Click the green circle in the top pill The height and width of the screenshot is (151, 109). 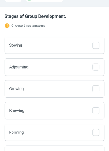click(29, 0)
